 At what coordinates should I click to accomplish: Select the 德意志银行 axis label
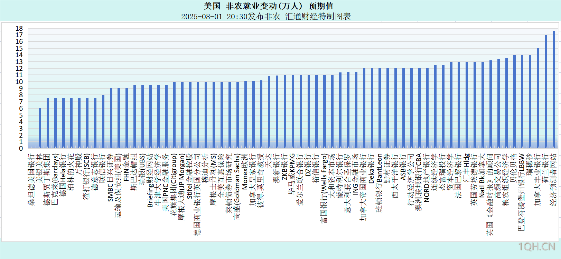coord(95,172)
